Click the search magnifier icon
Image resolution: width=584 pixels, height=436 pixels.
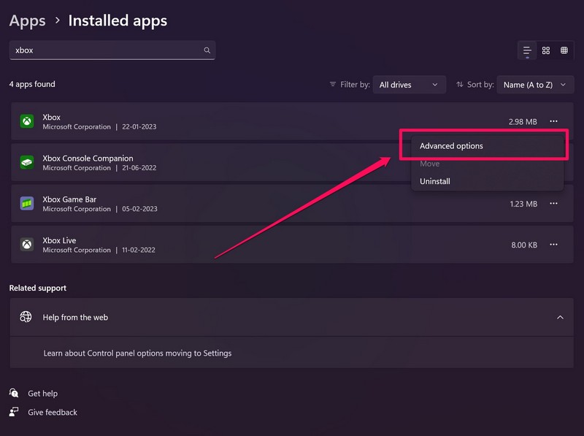point(207,50)
